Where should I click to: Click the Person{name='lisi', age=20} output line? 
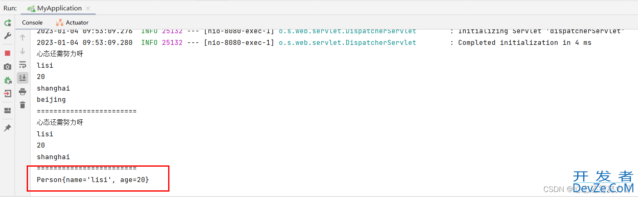coord(93,180)
